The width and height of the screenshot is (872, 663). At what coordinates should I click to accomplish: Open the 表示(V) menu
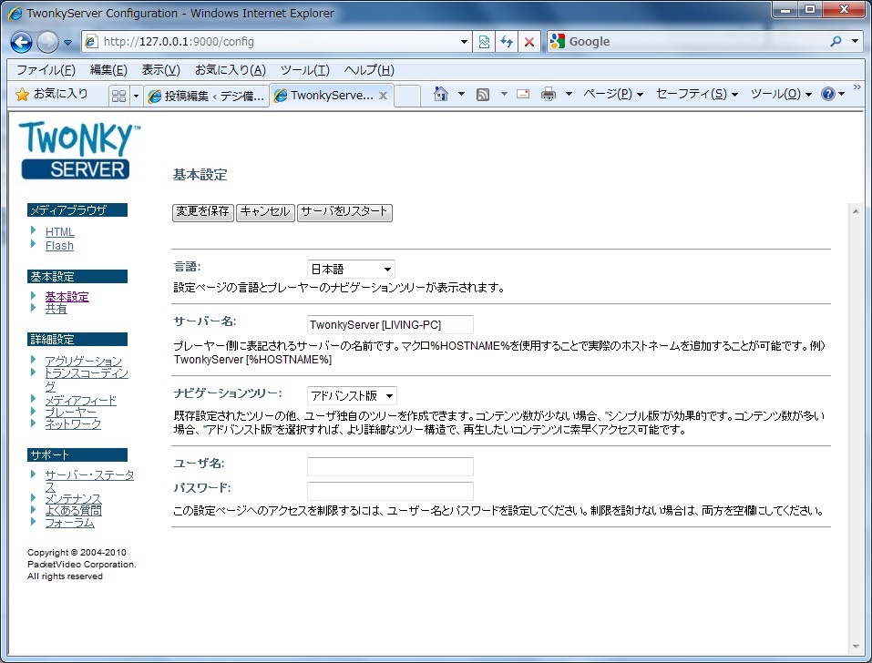pyautogui.click(x=160, y=70)
